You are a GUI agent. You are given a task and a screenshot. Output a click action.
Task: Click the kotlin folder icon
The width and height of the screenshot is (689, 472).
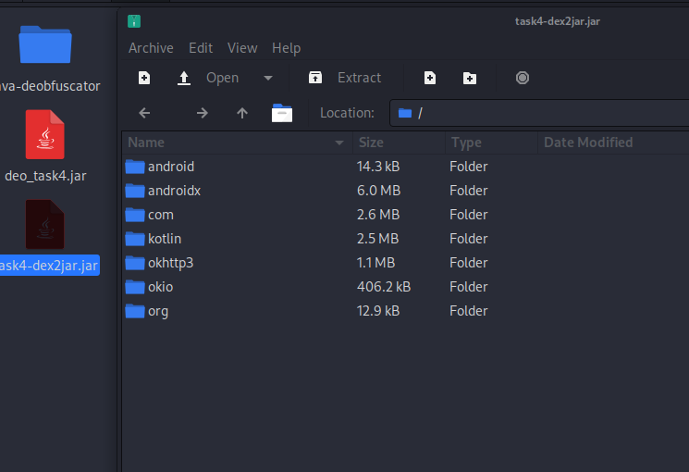click(135, 239)
